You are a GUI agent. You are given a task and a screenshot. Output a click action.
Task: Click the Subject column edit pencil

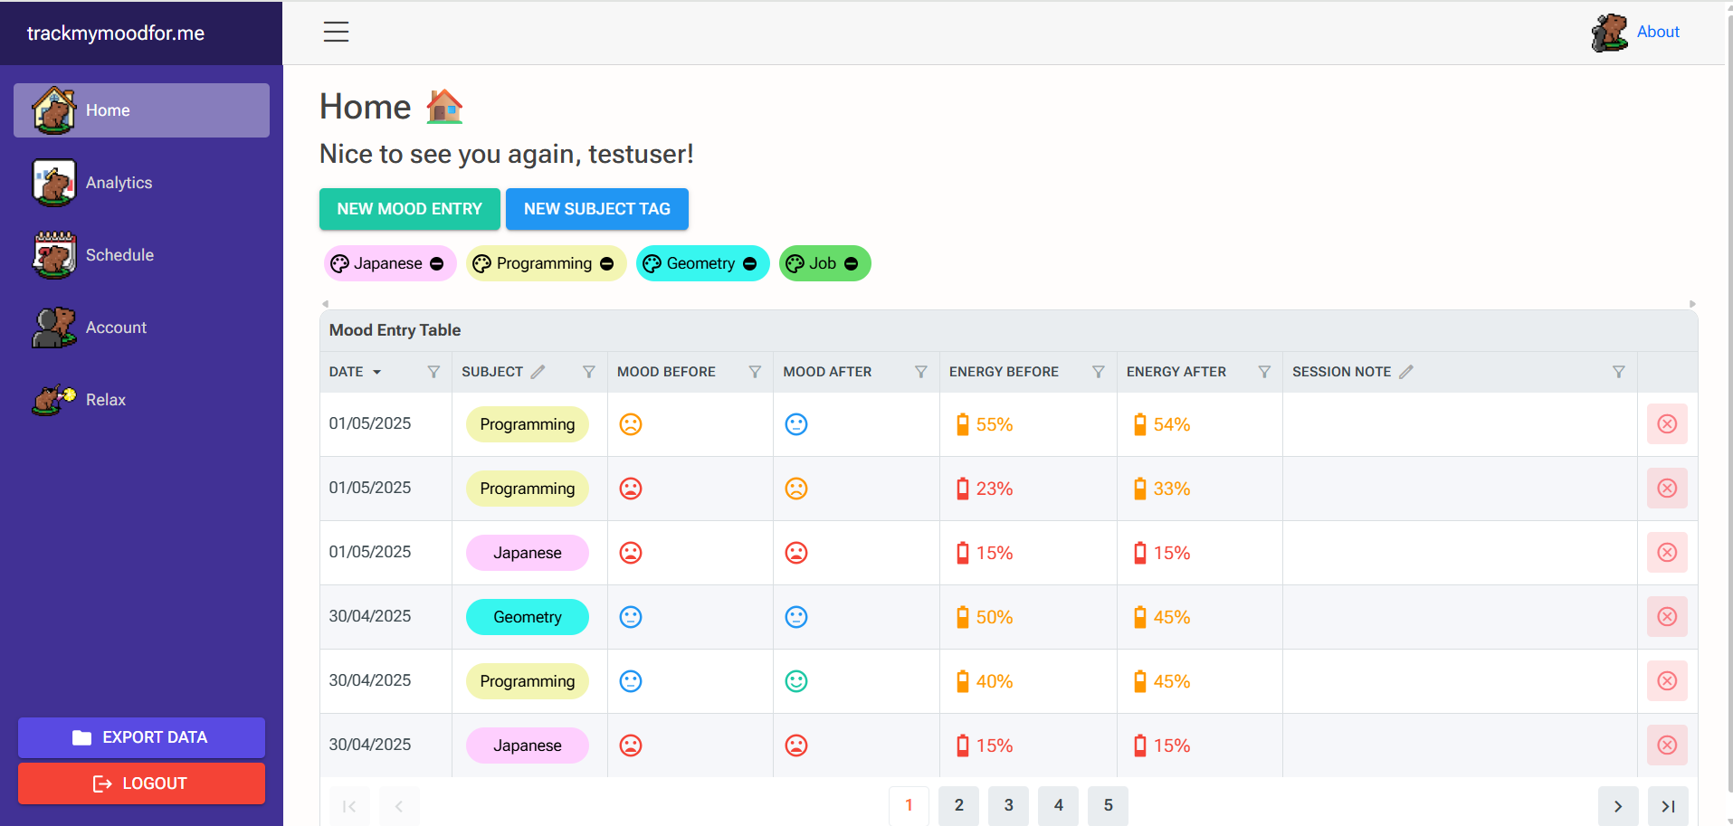click(x=538, y=372)
